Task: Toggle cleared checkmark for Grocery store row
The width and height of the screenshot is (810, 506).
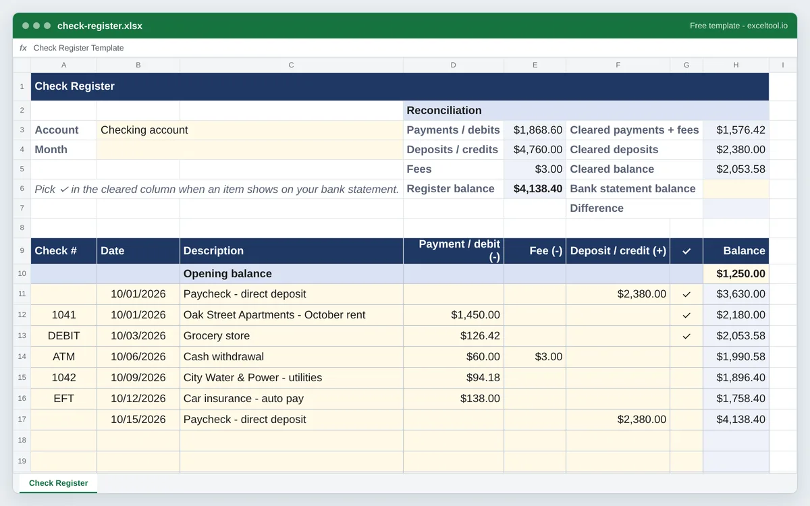Action: coord(686,336)
